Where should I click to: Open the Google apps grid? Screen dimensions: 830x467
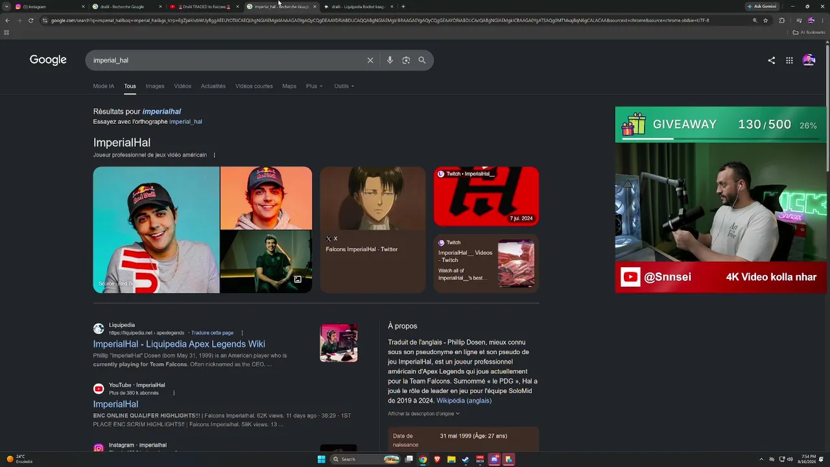tap(789, 60)
